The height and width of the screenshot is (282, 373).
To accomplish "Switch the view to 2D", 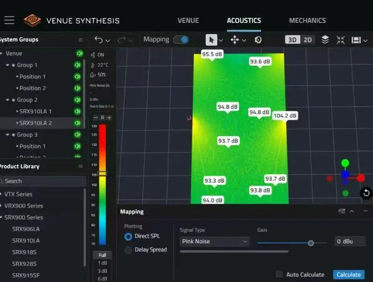I will 308,40.
